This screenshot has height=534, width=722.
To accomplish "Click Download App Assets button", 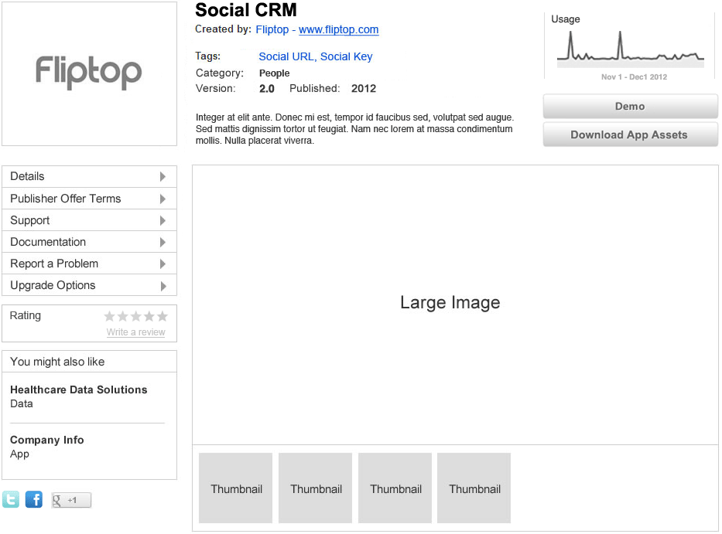I will click(631, 134).
